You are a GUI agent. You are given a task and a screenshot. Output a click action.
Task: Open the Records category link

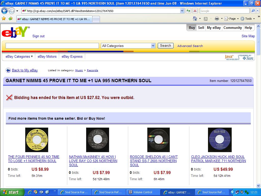pos(92,70)
